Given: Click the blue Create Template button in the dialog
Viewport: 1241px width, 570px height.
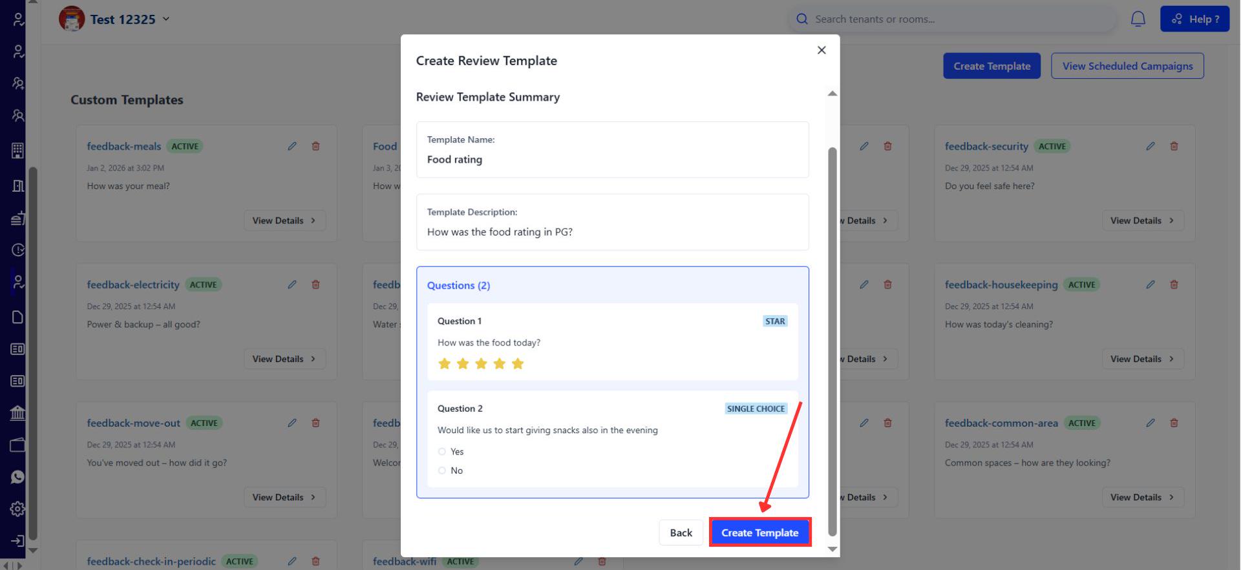Looking at the screenshot, I should pyautogui.click(x=759, y=533).
